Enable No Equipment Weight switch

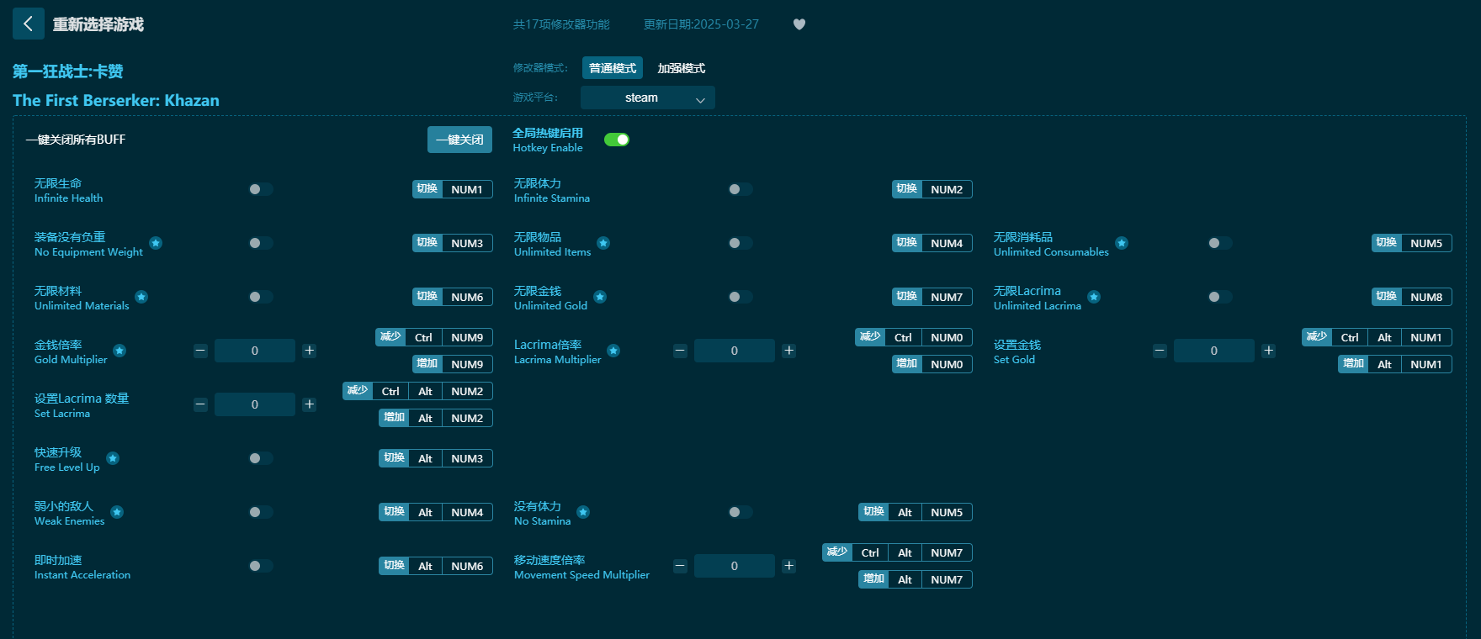pos(261,243)
